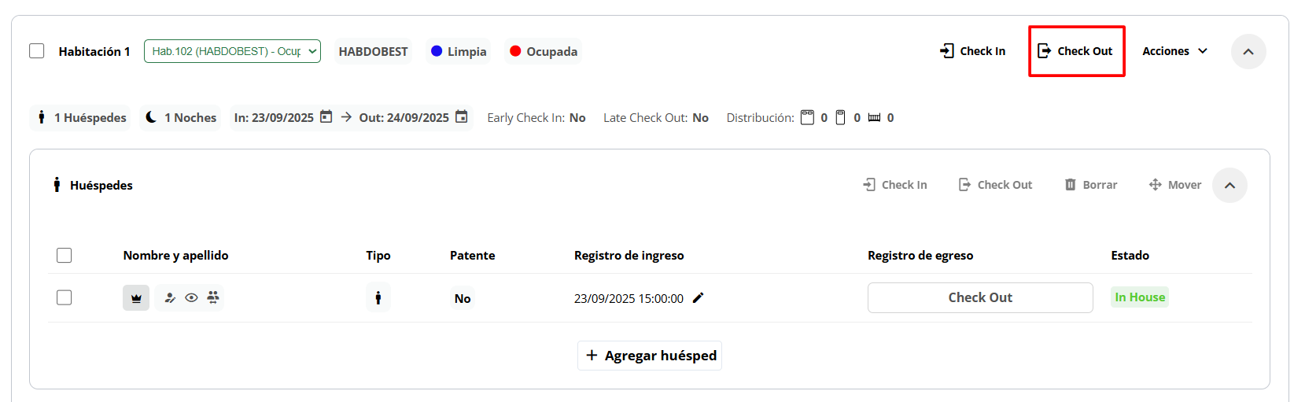
Task: Open the Hab.102 room selector dropdown
Action: (x=232, y=51)
